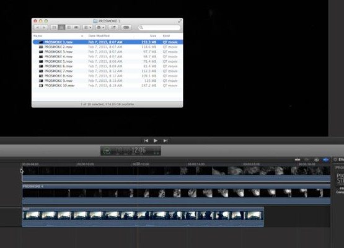Select the PROSMOKE 4.mov file

tap(107, 56)
